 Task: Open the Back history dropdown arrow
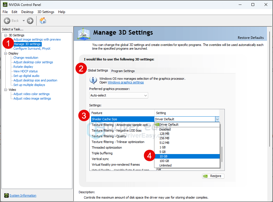coord(24,21)
